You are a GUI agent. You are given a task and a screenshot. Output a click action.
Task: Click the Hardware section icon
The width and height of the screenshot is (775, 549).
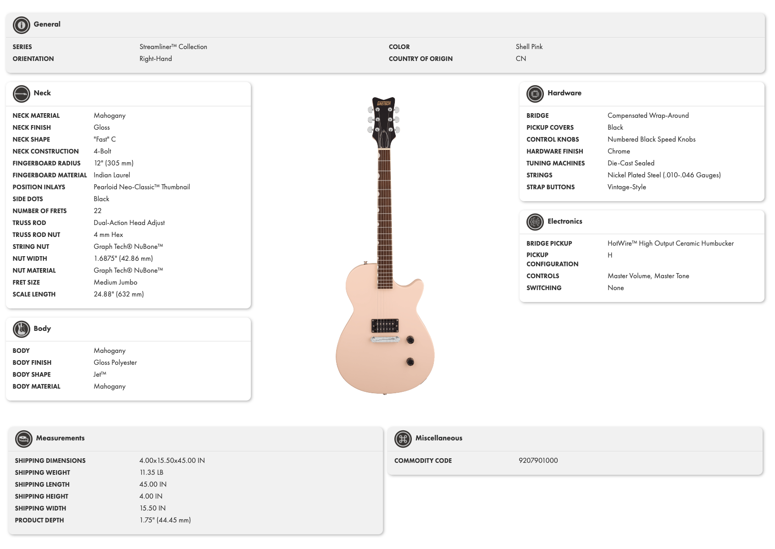(x=535, y=94)
